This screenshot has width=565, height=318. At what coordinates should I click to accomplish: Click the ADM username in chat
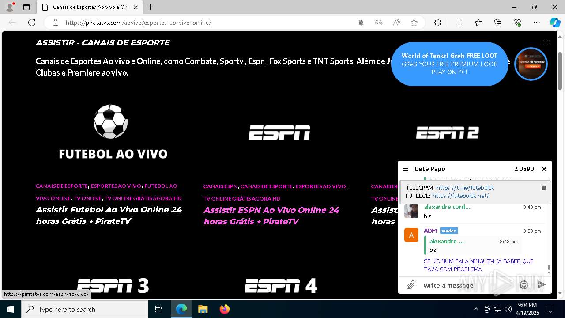tap(430, 231)
